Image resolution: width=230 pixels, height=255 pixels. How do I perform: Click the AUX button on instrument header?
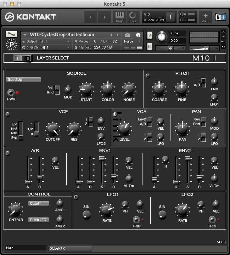pos(223,41)
